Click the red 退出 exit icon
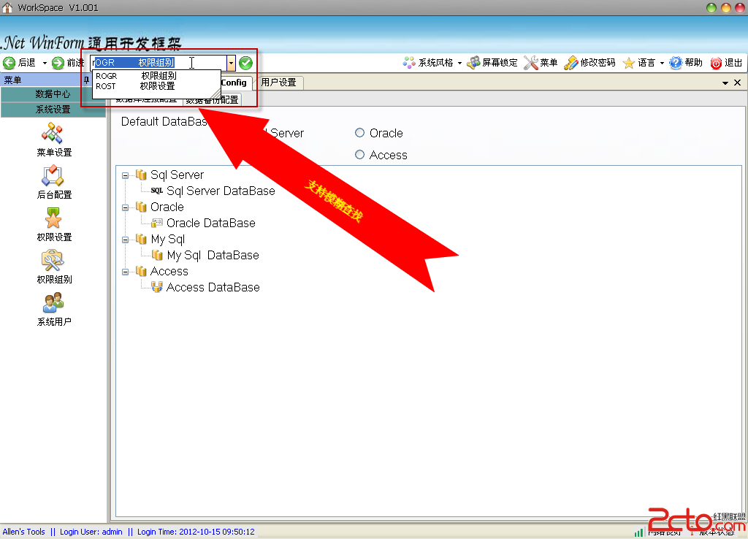The width and height of the screenshot is (748, 539). [716, 63]
